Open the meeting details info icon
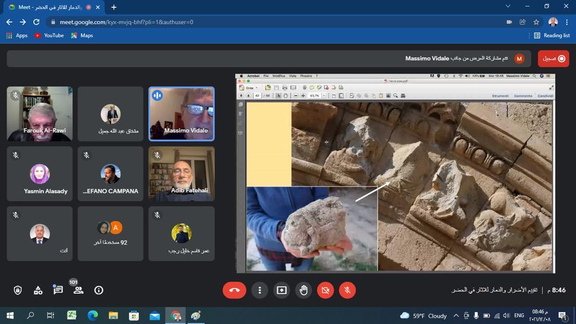Image resolution: width=576 pixels, height=324 pixels. pyautogui.click(x=99, y=290)
